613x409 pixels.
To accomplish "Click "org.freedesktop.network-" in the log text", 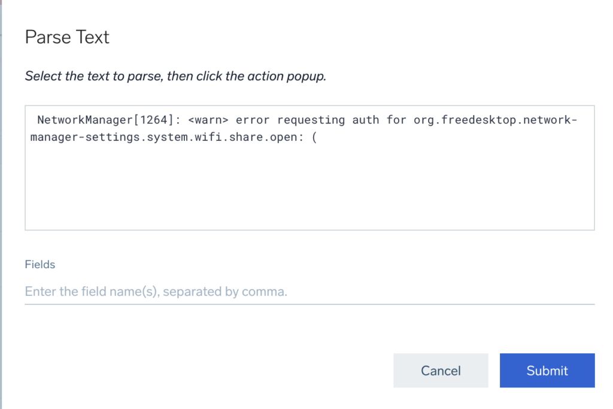I will coord(496,120).
